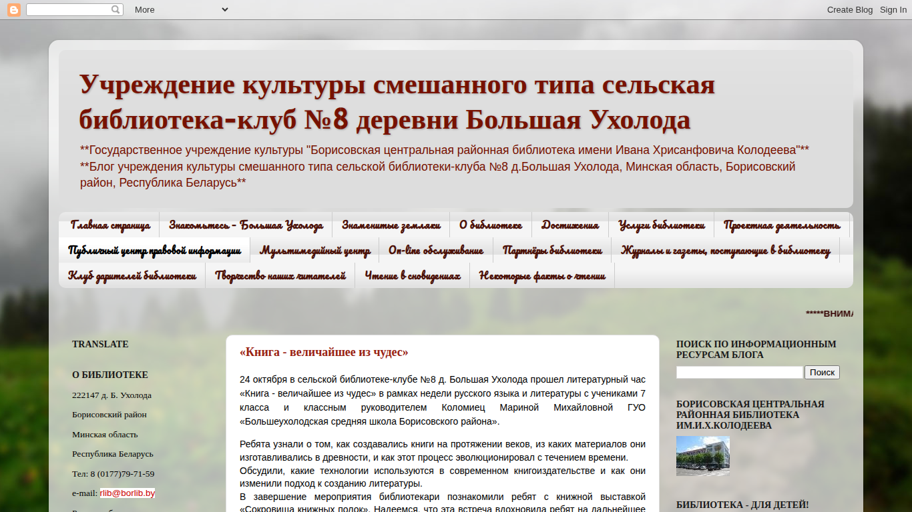Screen dimensions: 912x512
Task: Open the Sign In link
Action: coord(893,9)
